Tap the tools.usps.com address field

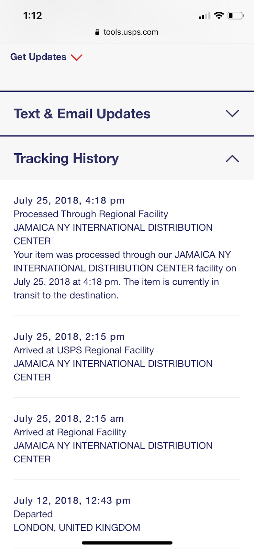131,32
